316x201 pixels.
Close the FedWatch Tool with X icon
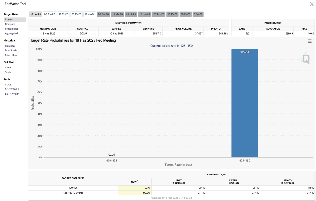coord(312,4)
